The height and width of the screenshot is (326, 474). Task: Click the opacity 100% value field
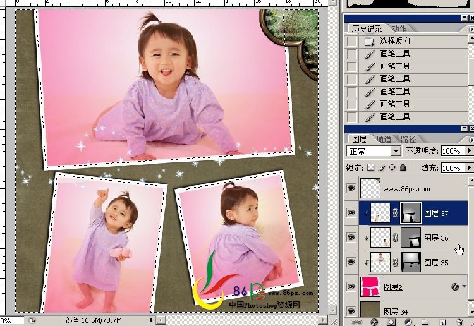tap(453, 151)
